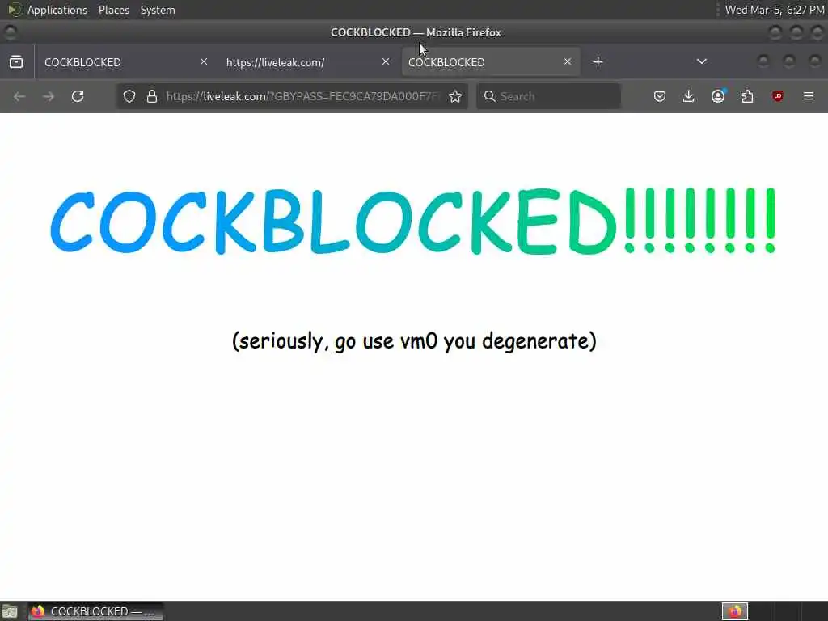Open the clock showing Wed Mar 5

point(774,10)
